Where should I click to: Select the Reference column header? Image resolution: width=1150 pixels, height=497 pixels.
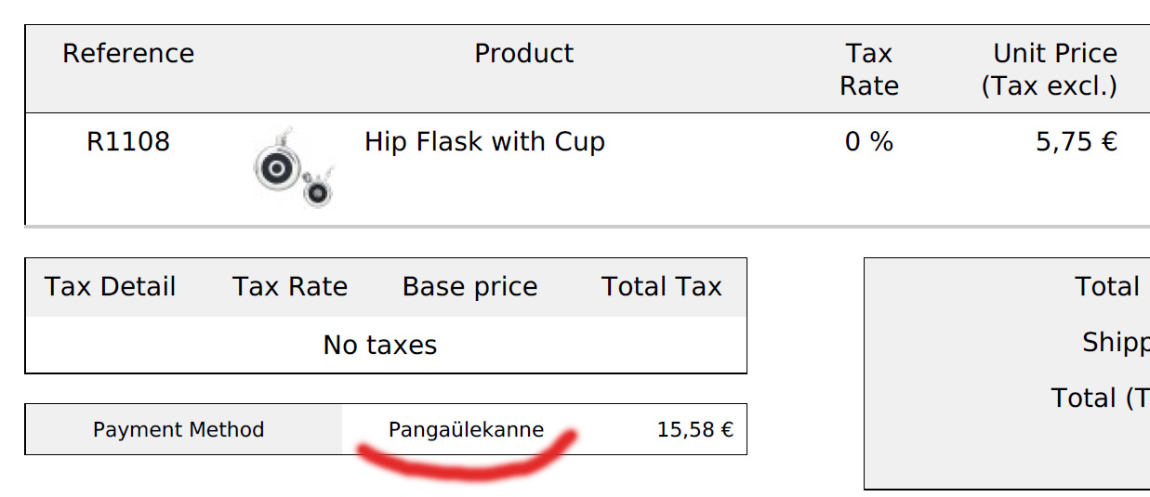pos(128,54)
